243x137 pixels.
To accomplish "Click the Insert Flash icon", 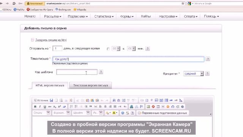I will 153,107.
